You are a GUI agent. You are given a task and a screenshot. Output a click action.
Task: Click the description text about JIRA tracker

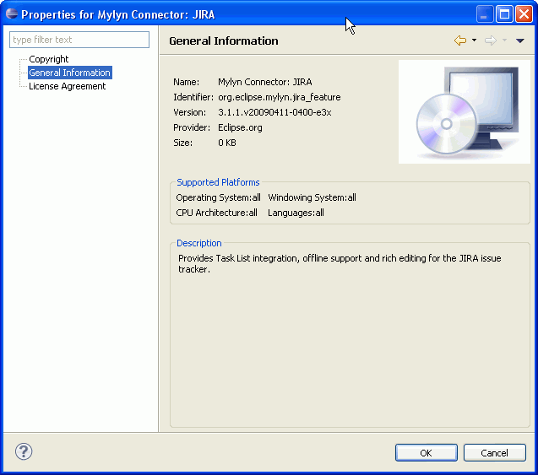click(x=340, y=263)
